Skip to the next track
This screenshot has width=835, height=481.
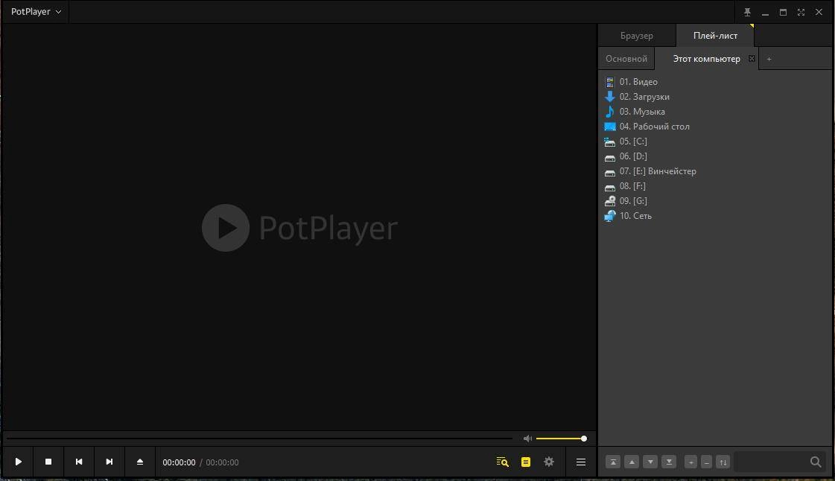tap(109, 462)
